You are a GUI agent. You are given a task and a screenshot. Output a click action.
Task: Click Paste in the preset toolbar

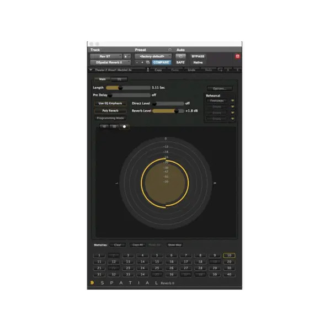point(175,70)
